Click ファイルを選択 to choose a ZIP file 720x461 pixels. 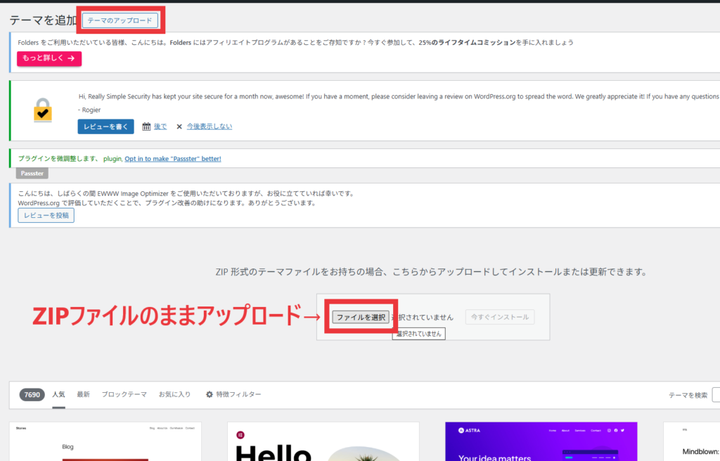click(361, 318)
